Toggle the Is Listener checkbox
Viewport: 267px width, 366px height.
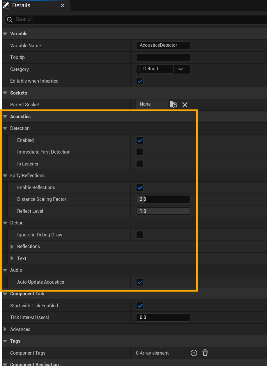[x=140, y=164]
